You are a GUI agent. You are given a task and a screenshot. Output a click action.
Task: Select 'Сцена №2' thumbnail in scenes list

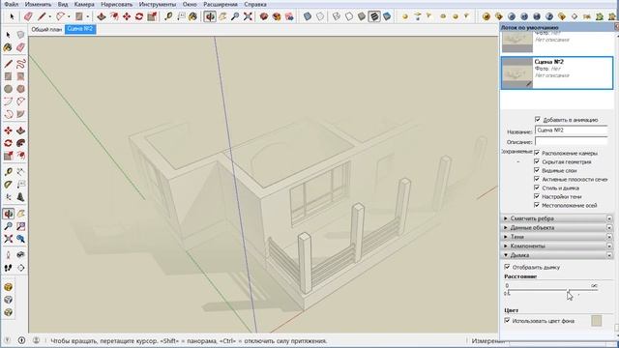click(516, 73)
